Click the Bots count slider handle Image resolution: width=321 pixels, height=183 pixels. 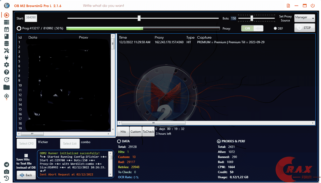pyautogui.click(x=252, y=18)
